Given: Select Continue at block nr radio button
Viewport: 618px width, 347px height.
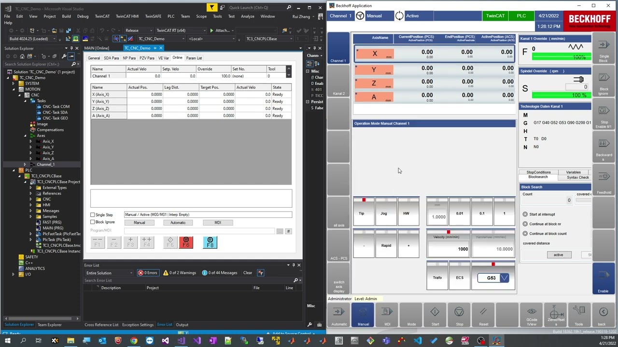Looking at the screenshot, I should pos(525,224).
